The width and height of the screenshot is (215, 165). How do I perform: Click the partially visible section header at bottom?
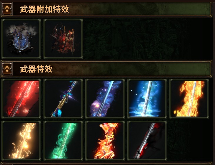coord(106,164)
